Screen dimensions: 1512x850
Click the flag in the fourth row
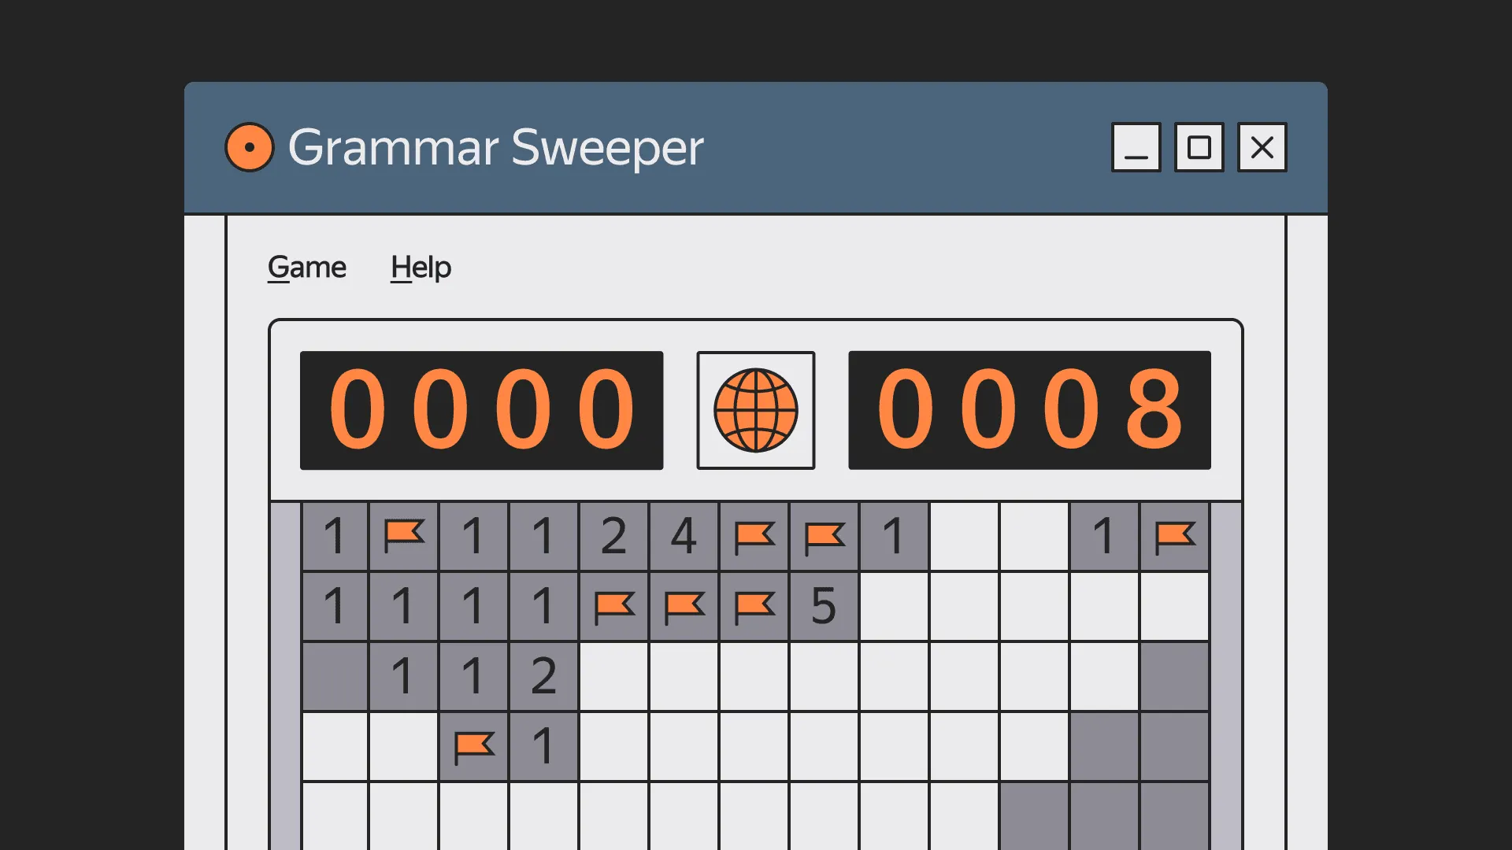coord(473,746)
